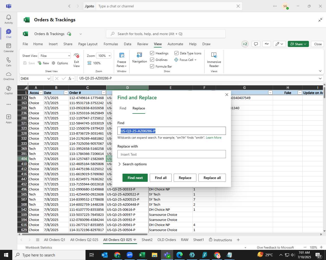
Task: Open the Name Box dropdown
Action: (x=49, y=79)
